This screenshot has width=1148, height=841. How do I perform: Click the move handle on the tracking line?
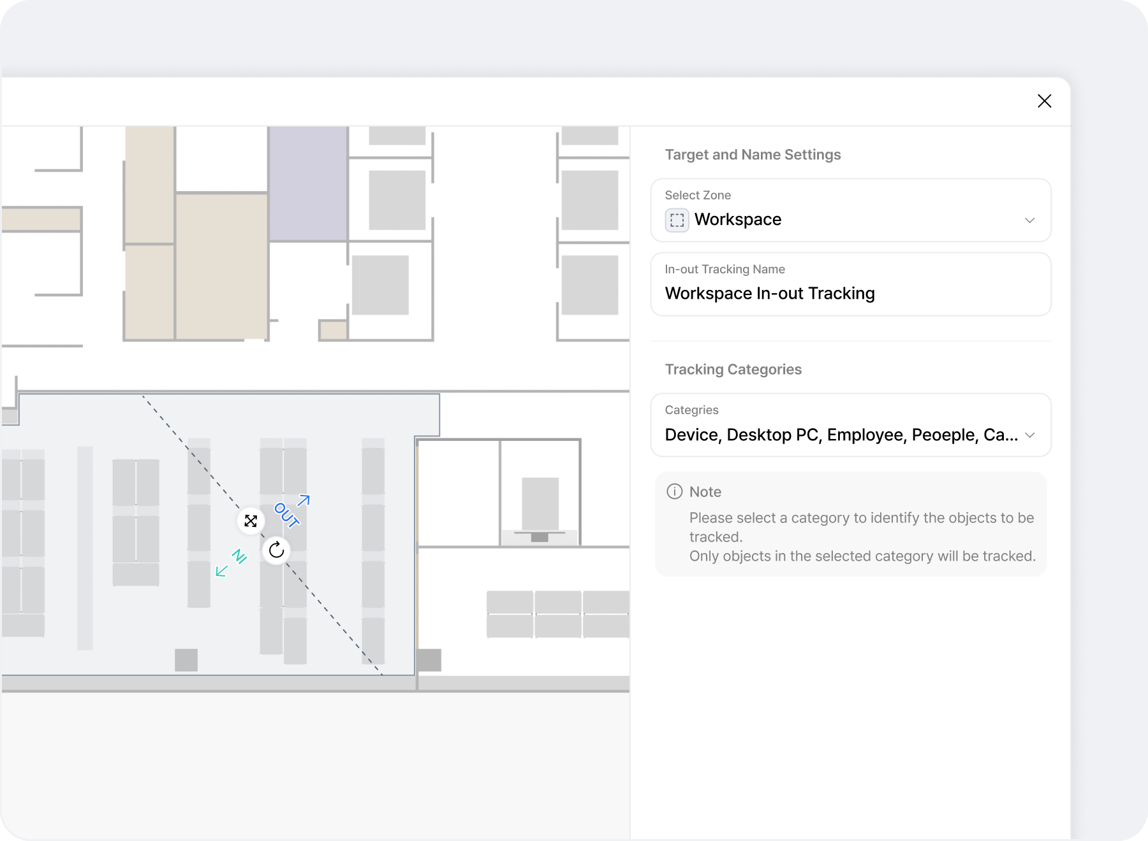click(x=251, y=521)
